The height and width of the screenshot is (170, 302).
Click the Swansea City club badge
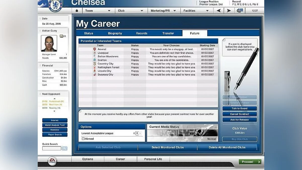[x=95, y=75]
